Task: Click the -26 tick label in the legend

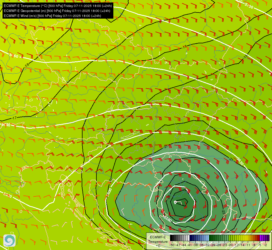Action: click(219, 245)
